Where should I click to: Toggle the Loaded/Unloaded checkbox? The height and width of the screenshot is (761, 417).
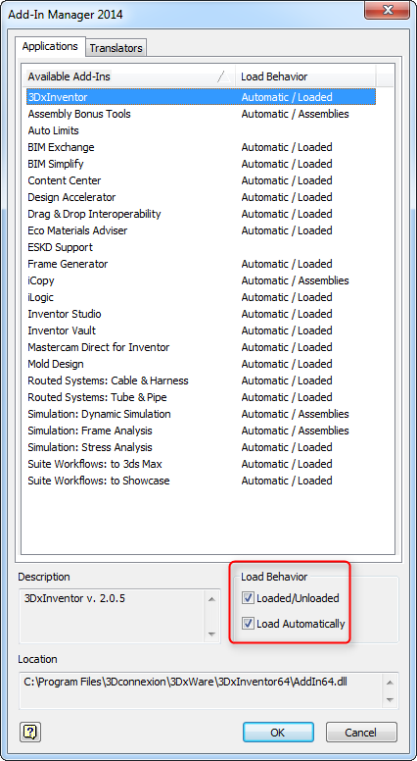click(248, 598)
